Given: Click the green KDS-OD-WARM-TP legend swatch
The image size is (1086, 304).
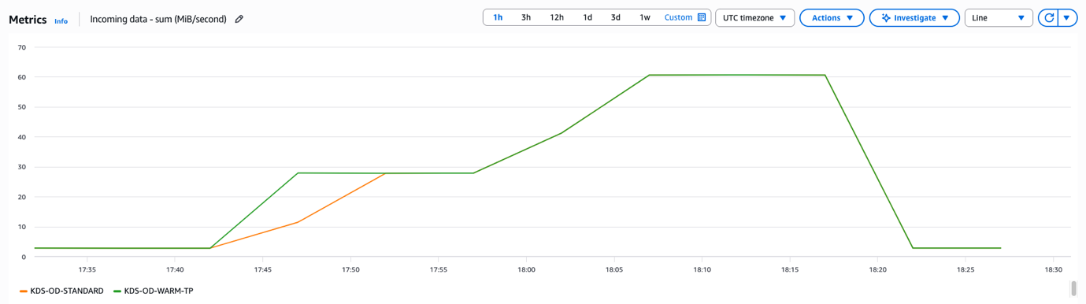Looking at the screenshot, I should (117, 291).
